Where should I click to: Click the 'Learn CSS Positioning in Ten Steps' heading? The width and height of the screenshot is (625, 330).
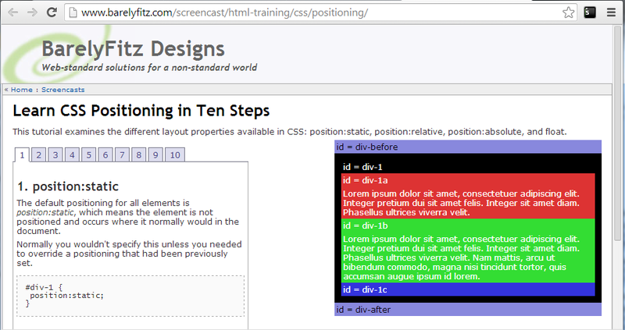point(141,111)
